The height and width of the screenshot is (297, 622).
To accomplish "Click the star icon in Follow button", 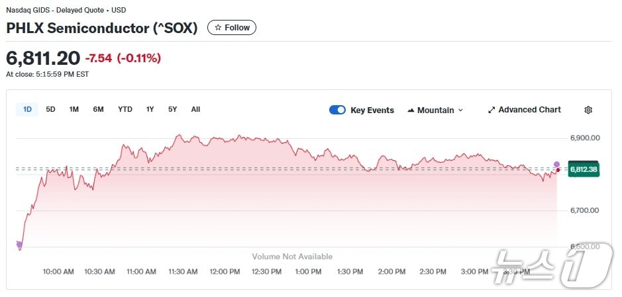I will point(218,28).
